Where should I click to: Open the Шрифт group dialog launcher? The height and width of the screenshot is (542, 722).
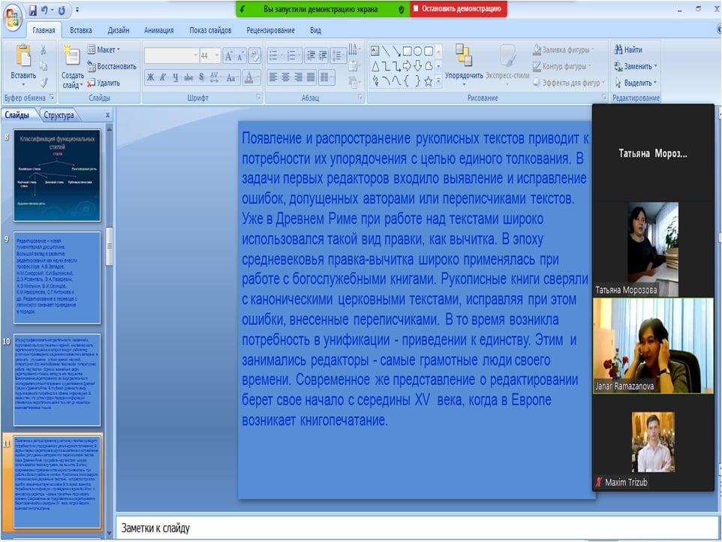coord(258,98)
